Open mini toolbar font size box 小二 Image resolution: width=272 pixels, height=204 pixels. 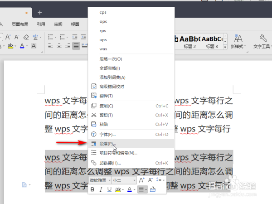124,180
